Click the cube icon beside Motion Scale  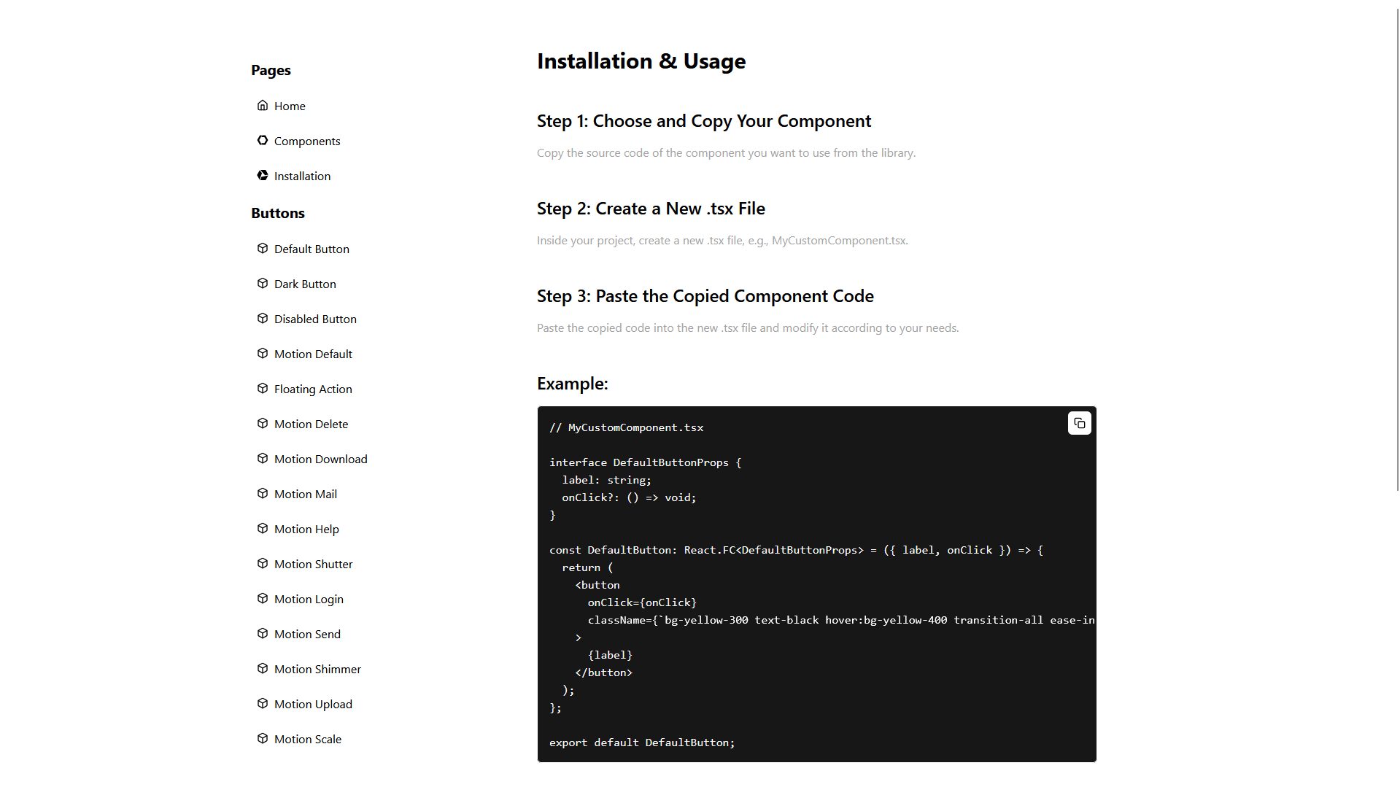(x=263, y=738)
